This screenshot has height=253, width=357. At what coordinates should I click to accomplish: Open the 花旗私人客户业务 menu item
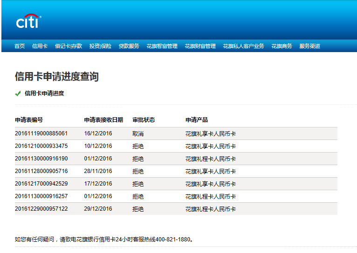(x=244, y=46)
